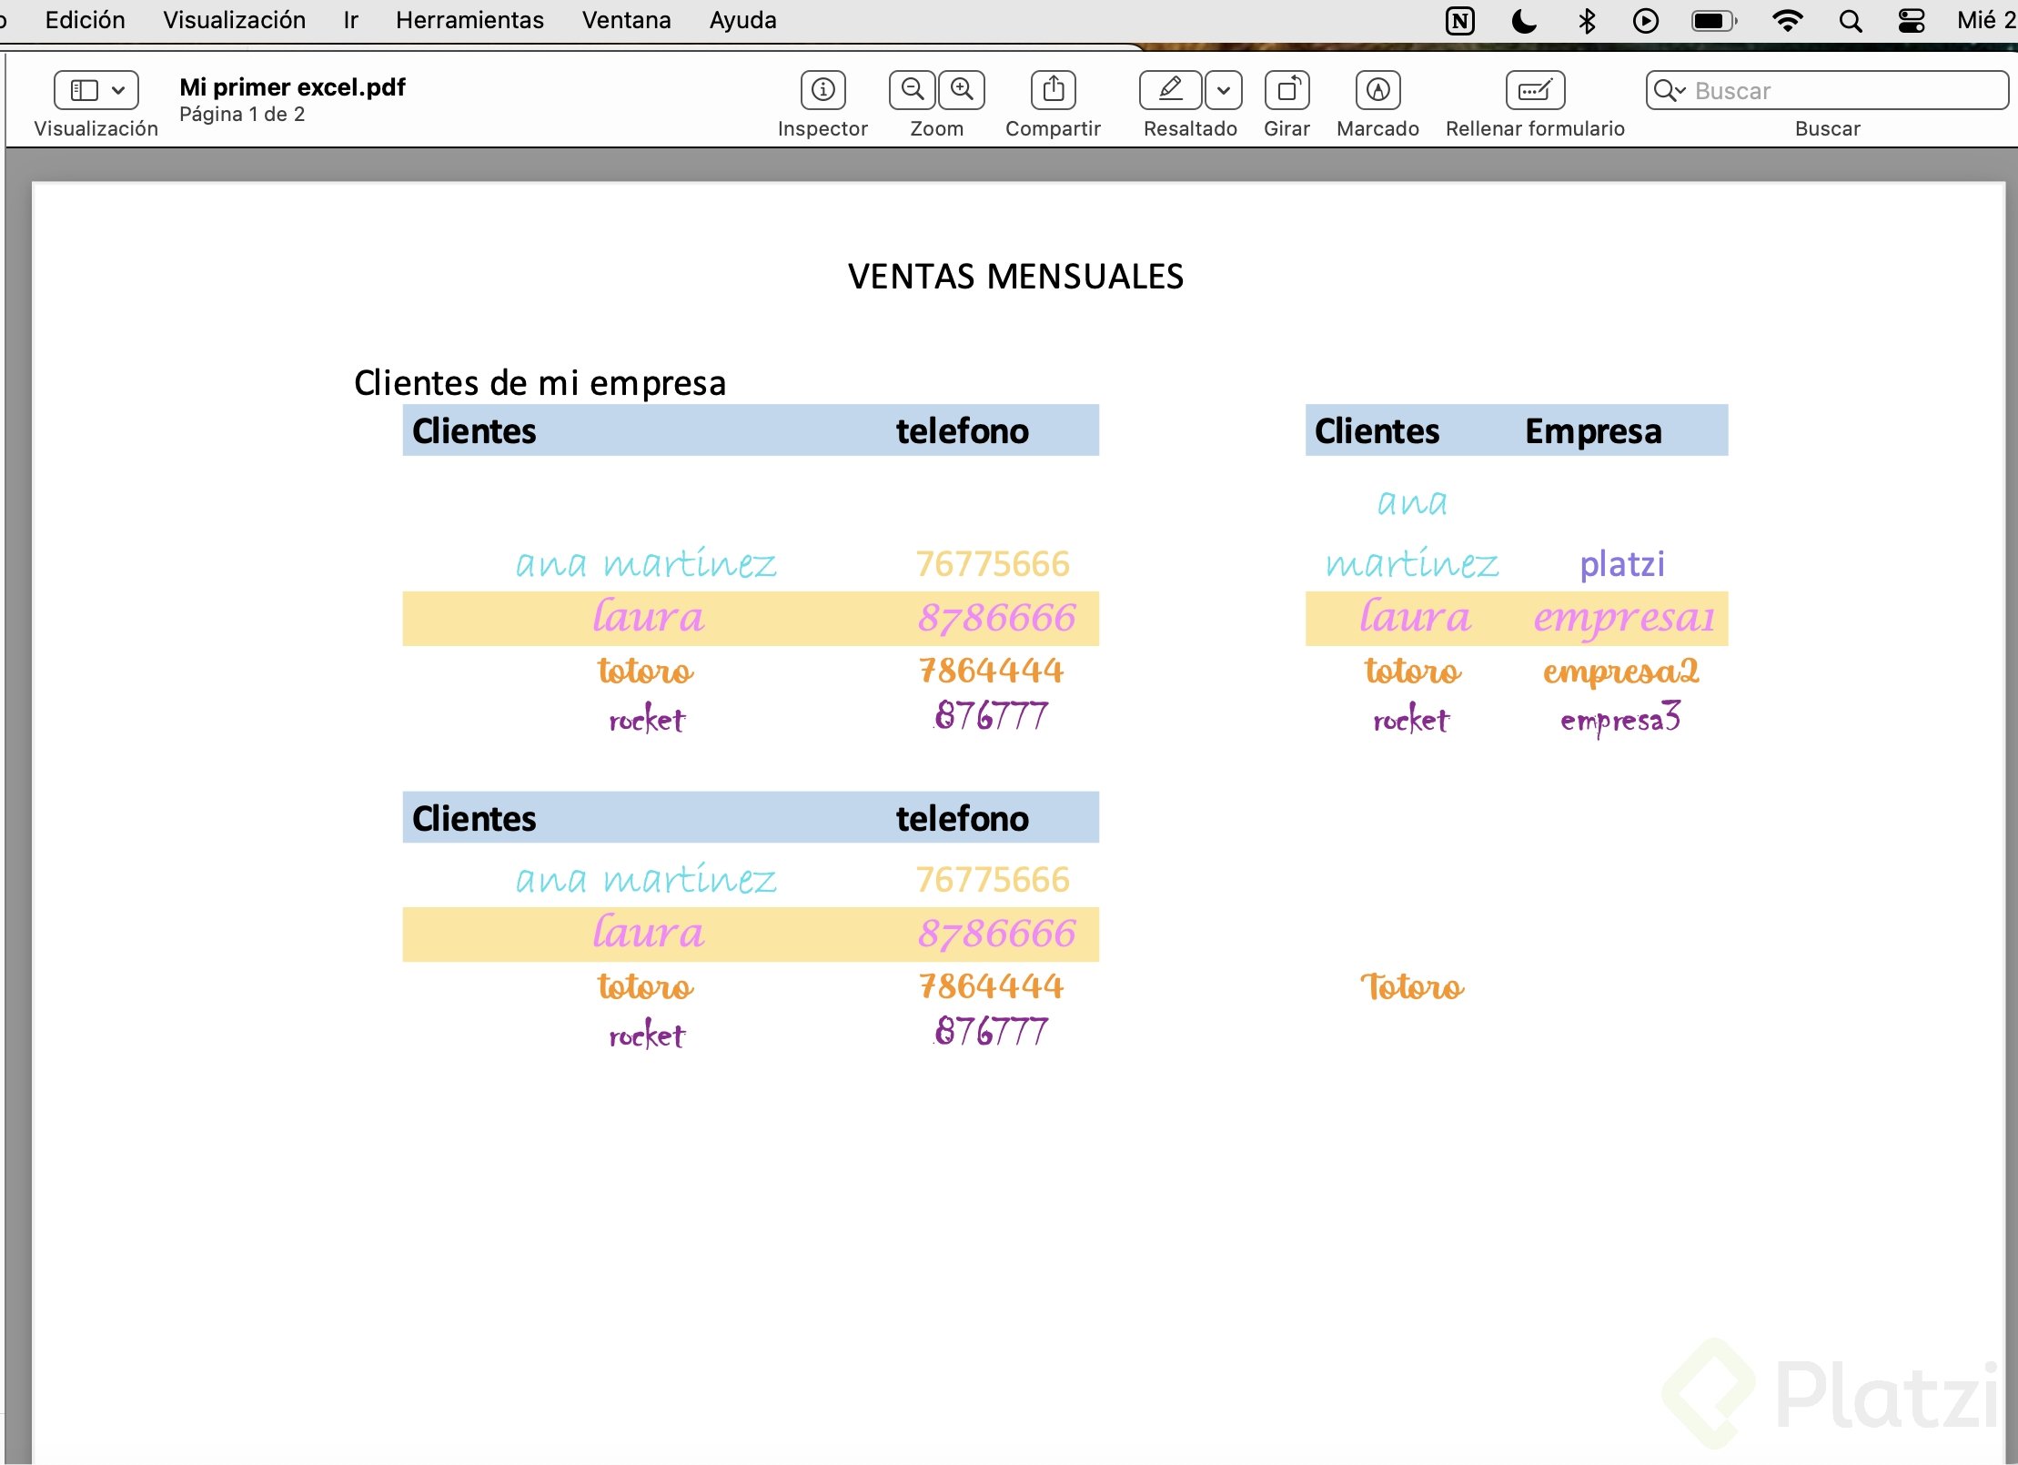Click the VENTAS MENSUALES heading
The height and width of the screenshot is (1465, 2018).
[x=1015, y=277]
